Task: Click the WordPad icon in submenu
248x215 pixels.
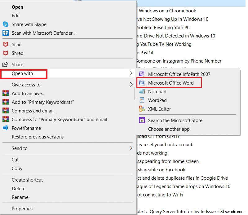Action: (142, 100)
